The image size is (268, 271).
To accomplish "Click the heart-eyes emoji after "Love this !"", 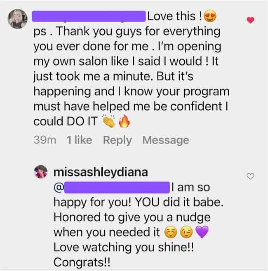I will tap(210, 16).
